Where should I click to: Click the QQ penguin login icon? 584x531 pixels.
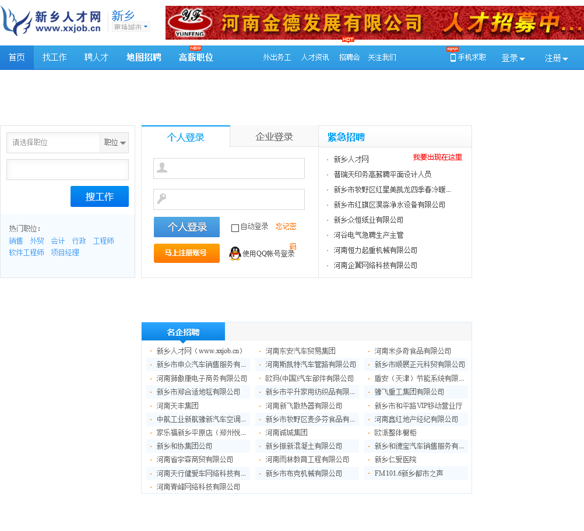click(x=235, y=253)
